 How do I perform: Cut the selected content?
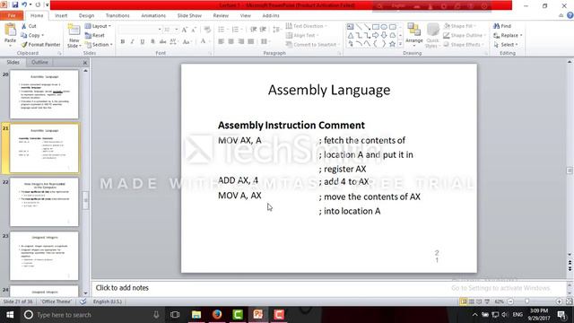pyautogui.click(x=29, y=26)
